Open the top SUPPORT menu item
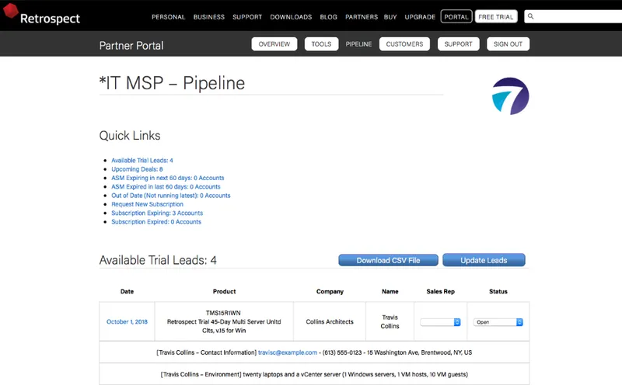 tap(247, 17)
